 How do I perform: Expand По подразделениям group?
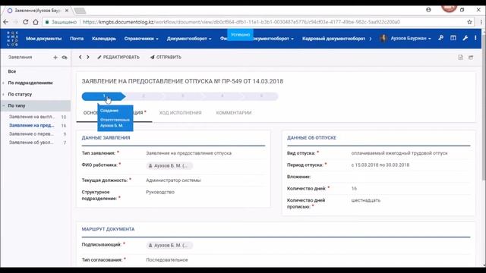30,83
